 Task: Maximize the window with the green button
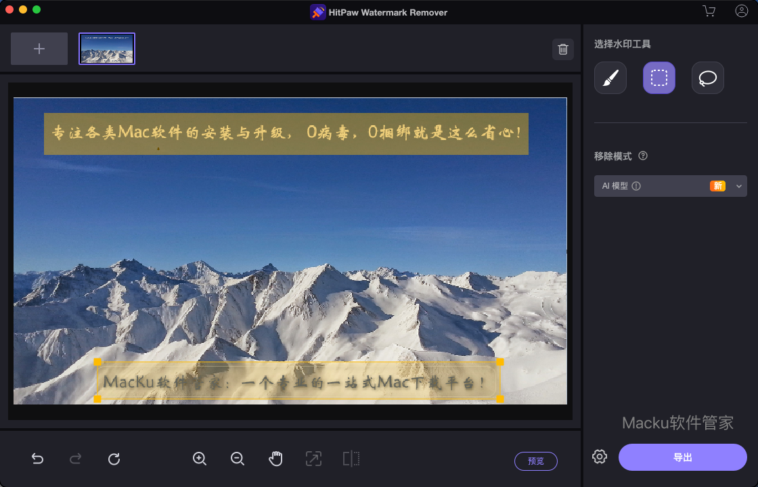pyautogui.click(x=37, y=9)
